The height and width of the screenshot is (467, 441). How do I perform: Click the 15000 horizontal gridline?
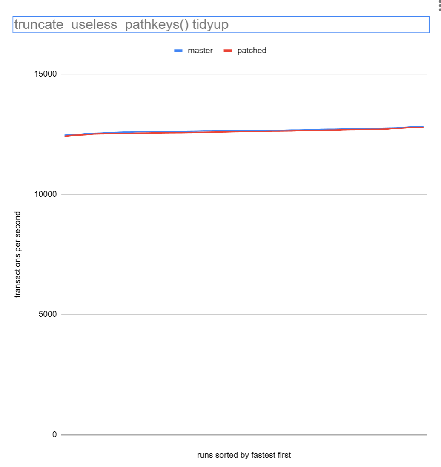tap(245, 74)
